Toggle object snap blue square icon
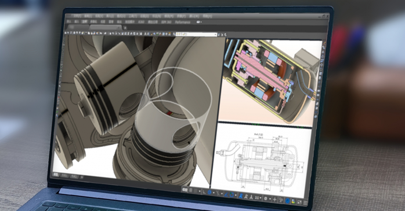Viewport: 405px width, 211px height. point(232,195)
